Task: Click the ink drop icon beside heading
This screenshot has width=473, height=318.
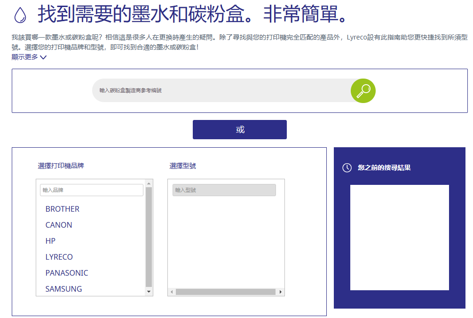Action: tap(20, 15)
